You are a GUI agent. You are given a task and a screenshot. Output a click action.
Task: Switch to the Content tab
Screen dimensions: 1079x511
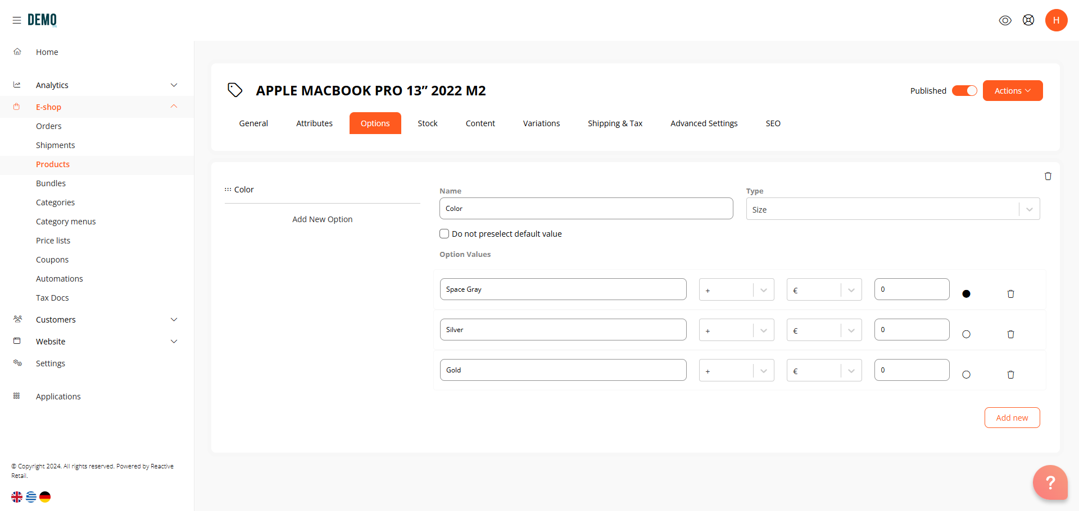(x=480, y=123)
